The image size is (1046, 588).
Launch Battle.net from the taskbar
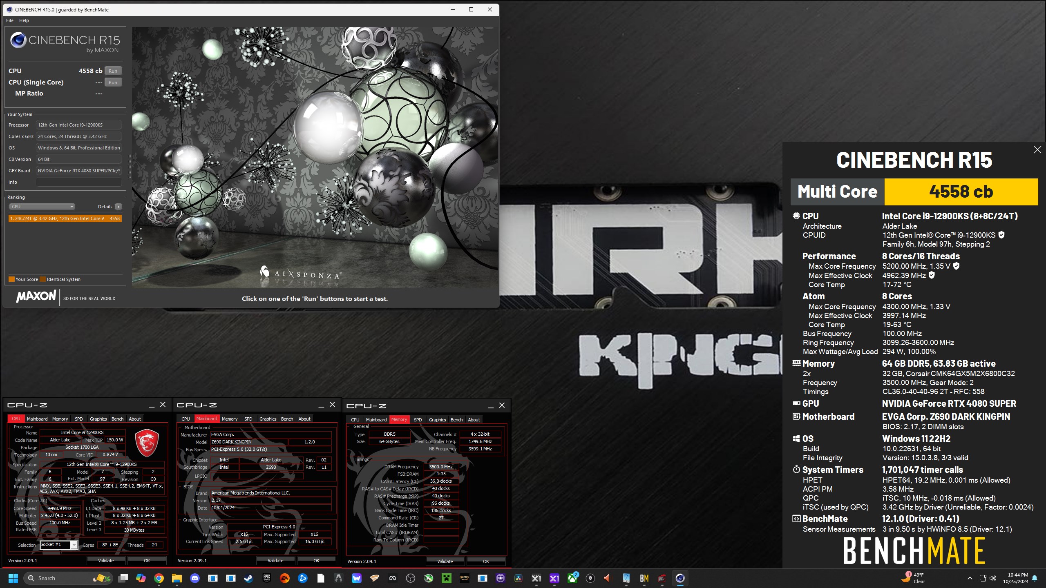[x=303, y=578]
